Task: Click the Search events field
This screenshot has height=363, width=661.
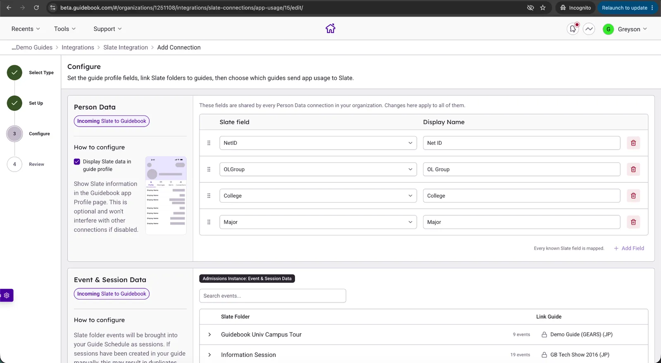Action: [273, 296]
